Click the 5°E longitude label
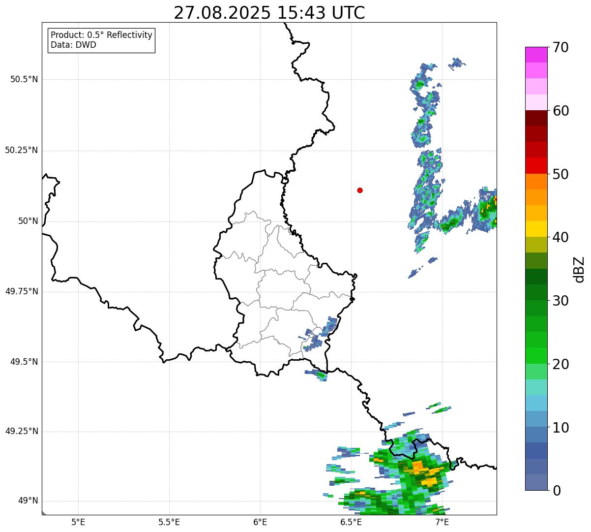Viewport: 591px width, 532px height. [78, 522]
